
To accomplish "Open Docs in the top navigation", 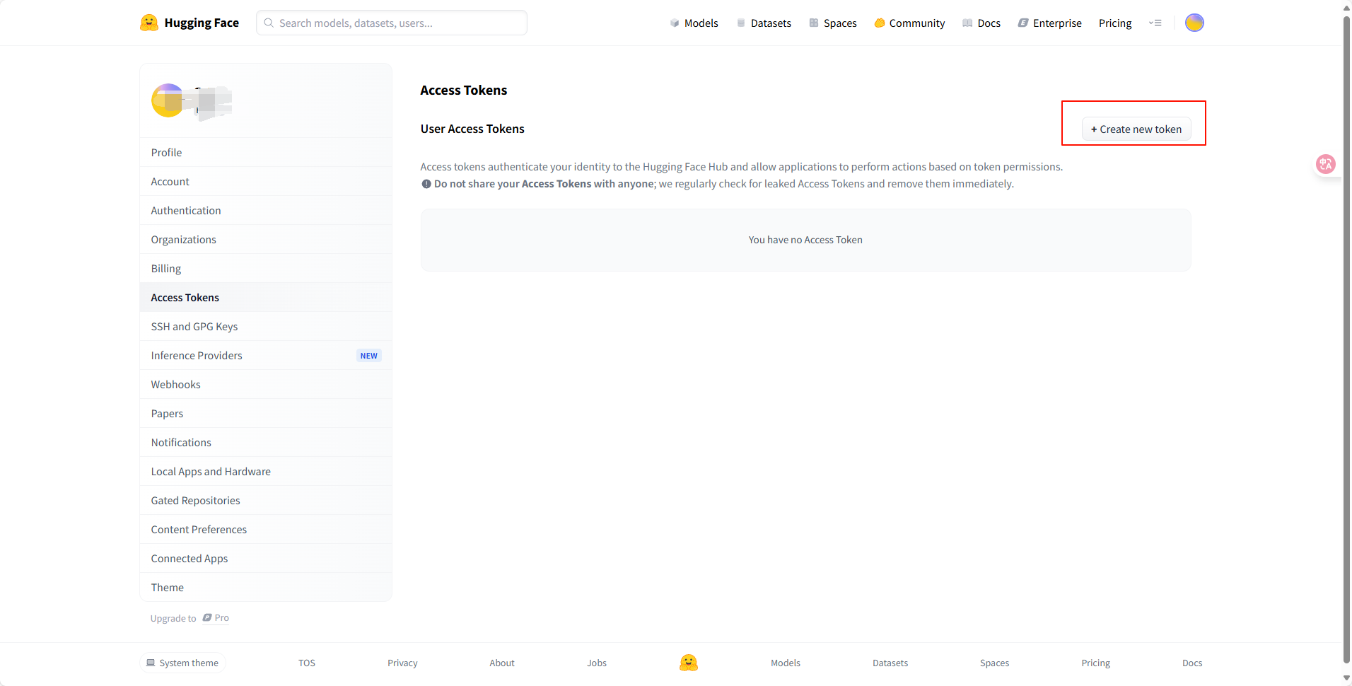I will click(x=981, y=23).
